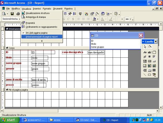163x123 pixels.
Task: Pick the Line tool in the toolbox
Action: 145,75
